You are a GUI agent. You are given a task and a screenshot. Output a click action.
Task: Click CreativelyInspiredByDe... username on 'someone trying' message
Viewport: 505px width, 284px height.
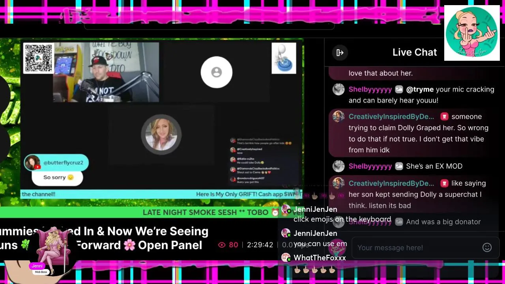pos(391,117)
